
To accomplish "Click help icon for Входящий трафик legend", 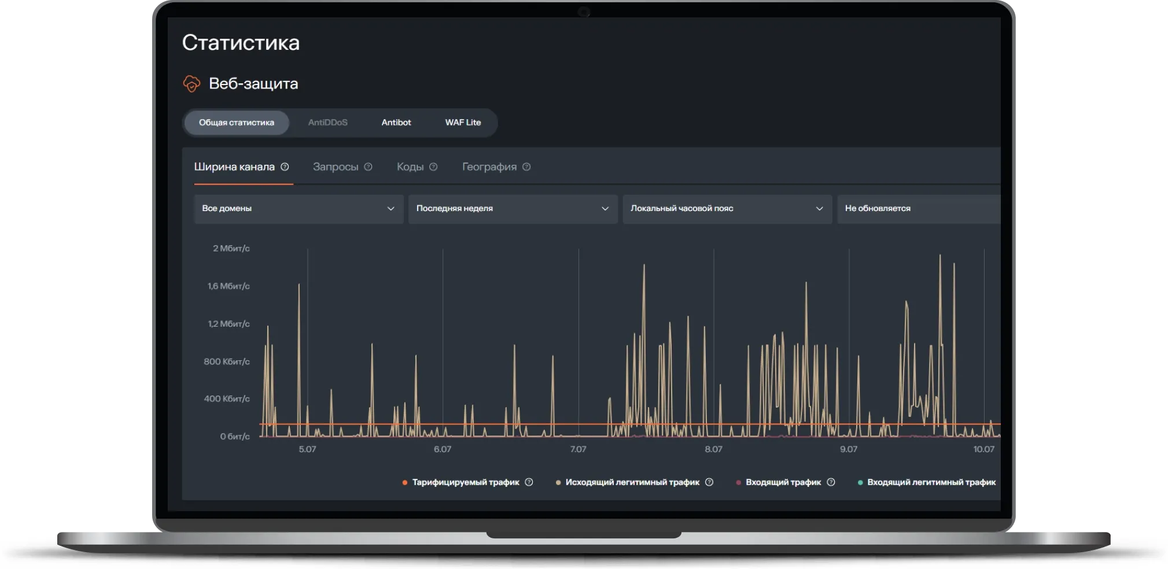I will click(x=831, y=482).
